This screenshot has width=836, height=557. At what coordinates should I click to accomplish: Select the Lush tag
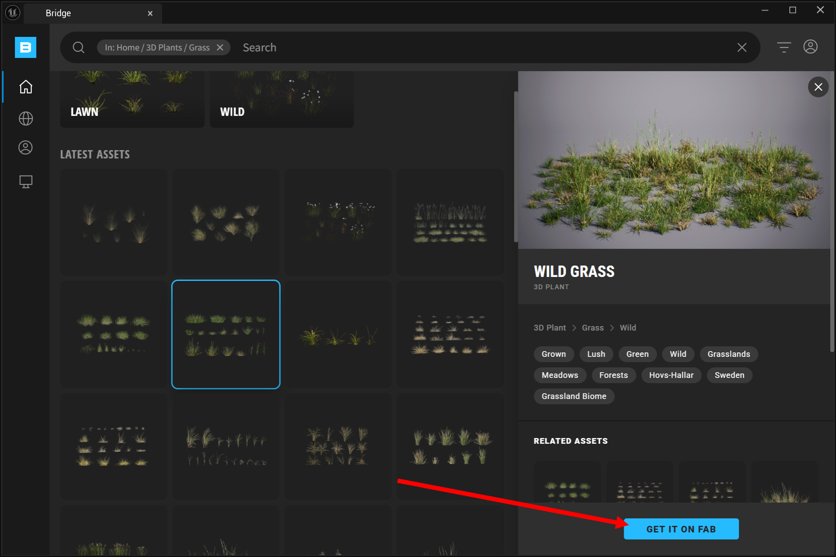[596, 354]
